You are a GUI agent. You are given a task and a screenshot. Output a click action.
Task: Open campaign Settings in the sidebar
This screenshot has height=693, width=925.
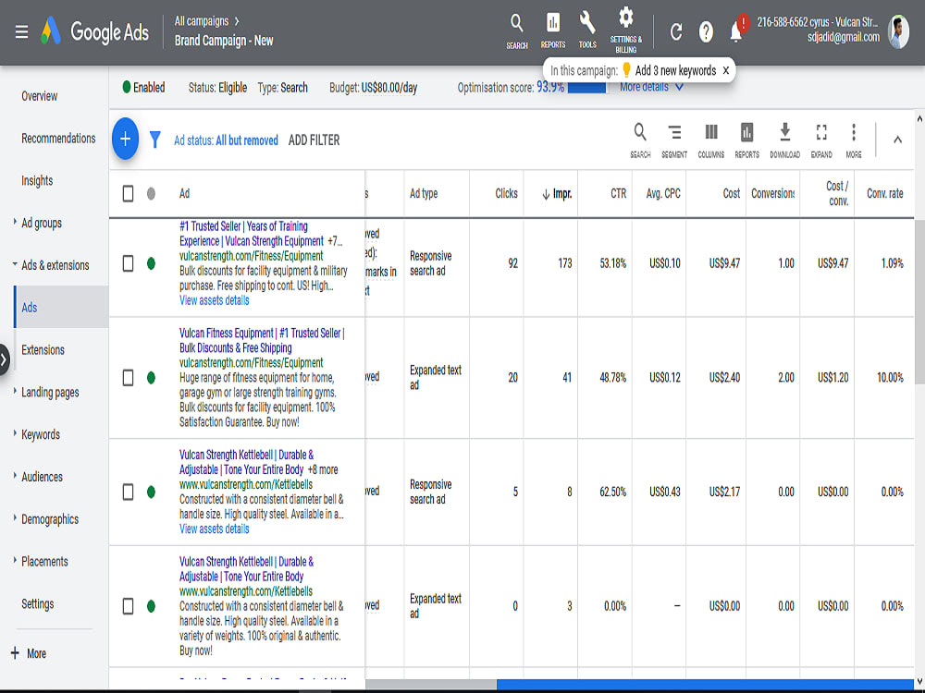pyautogui.click(x=38, y=604)
